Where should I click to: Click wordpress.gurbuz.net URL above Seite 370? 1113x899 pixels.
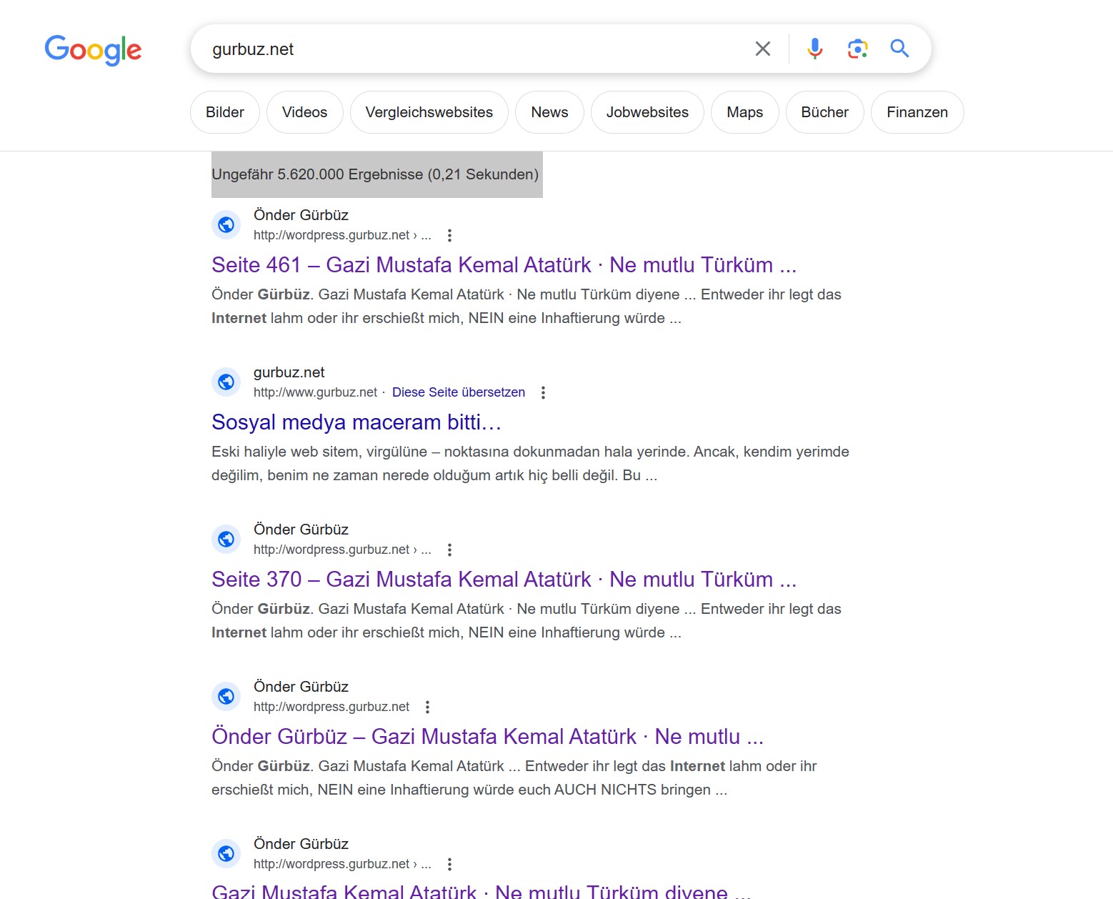[x=342, y=550]
